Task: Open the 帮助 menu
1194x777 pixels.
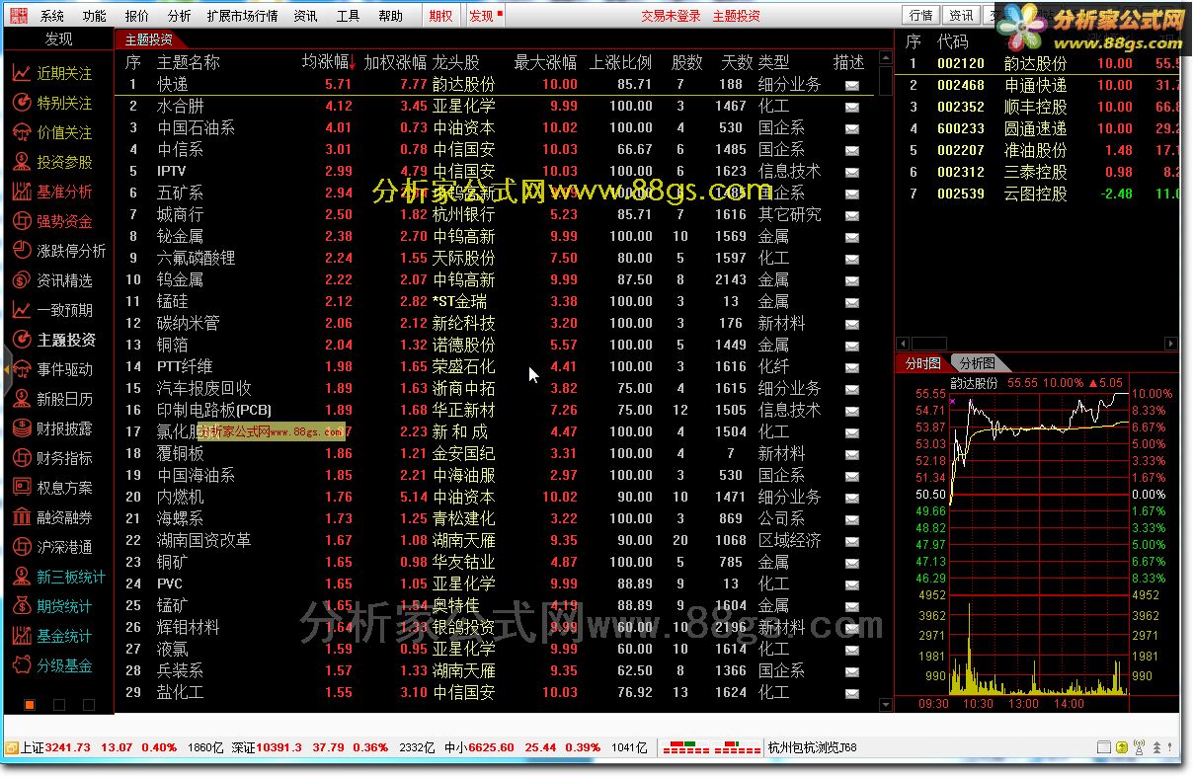Action: coord(390,16)
